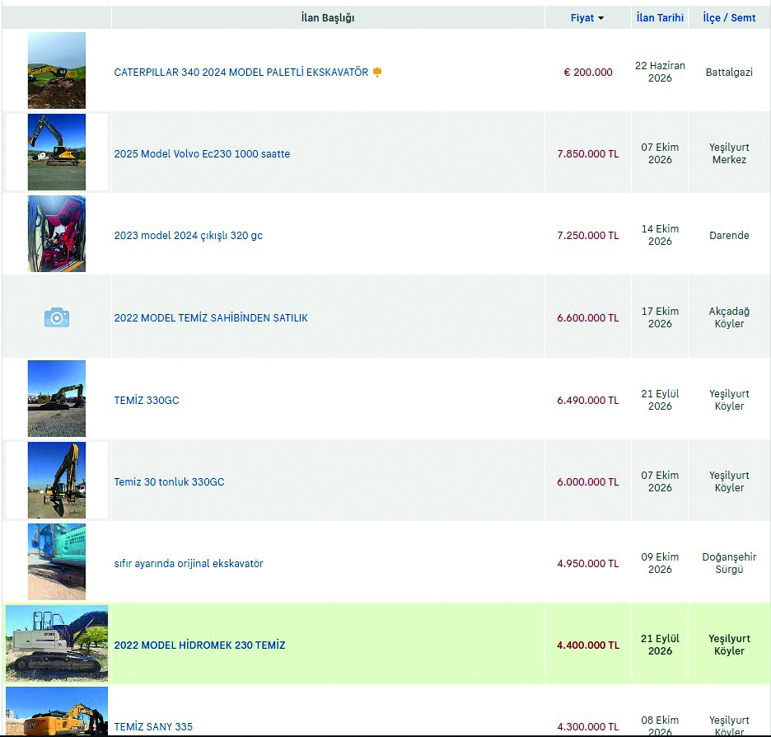This screenshot has width=771, height=737.
Task: Click the camera placeholder icon for 2022 MODEL TEMİZ SAHİBİNDEN SATILIK
Action: tap(57, 318)
